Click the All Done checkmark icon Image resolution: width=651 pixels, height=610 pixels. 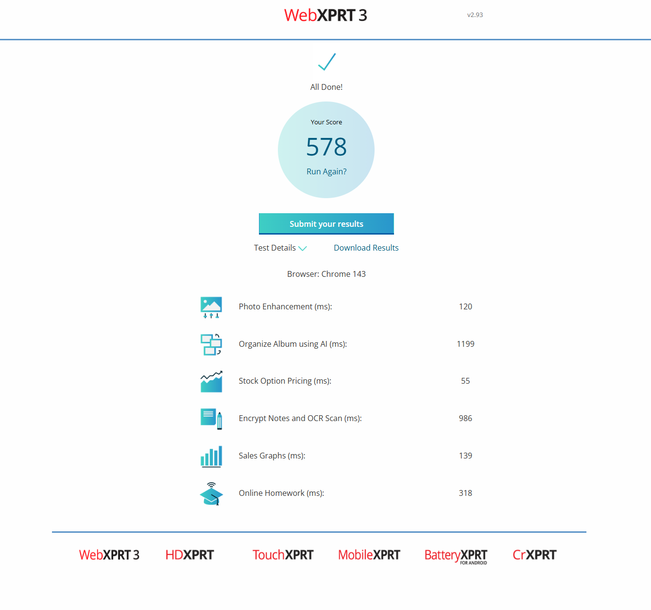(x=326, y=62)
